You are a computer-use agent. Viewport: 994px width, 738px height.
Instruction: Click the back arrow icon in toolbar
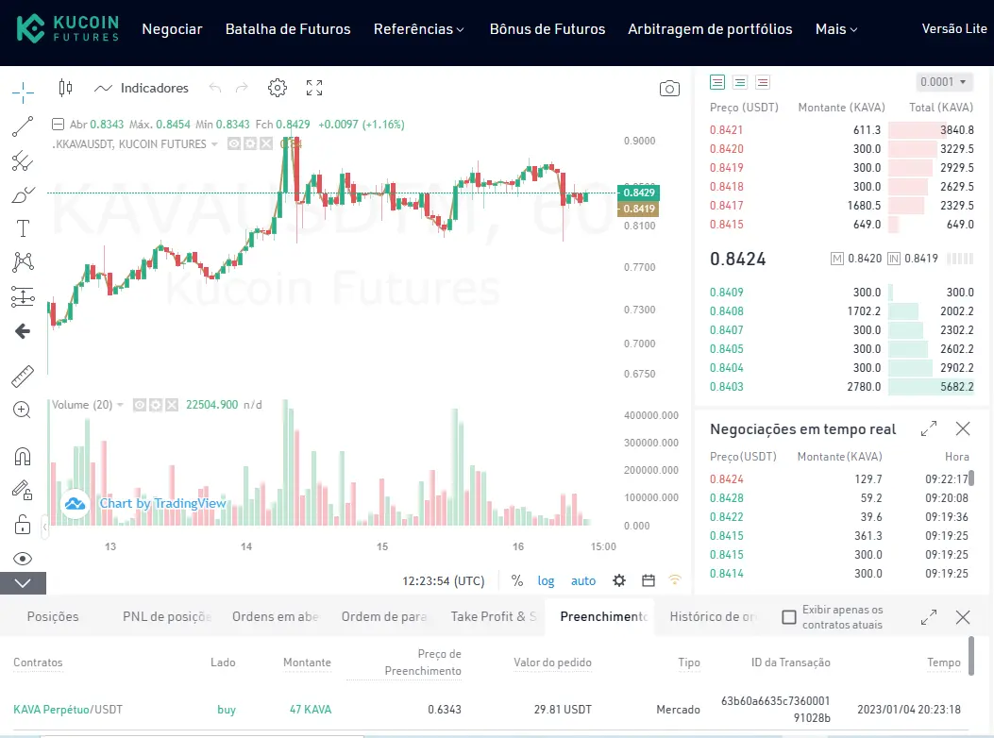(23, 331)
